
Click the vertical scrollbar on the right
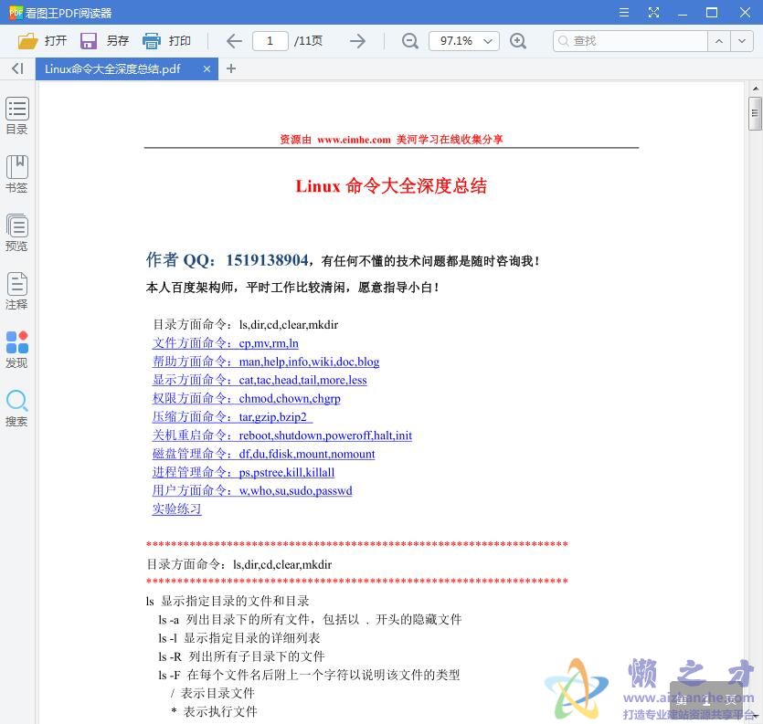(x=756, y=111)
